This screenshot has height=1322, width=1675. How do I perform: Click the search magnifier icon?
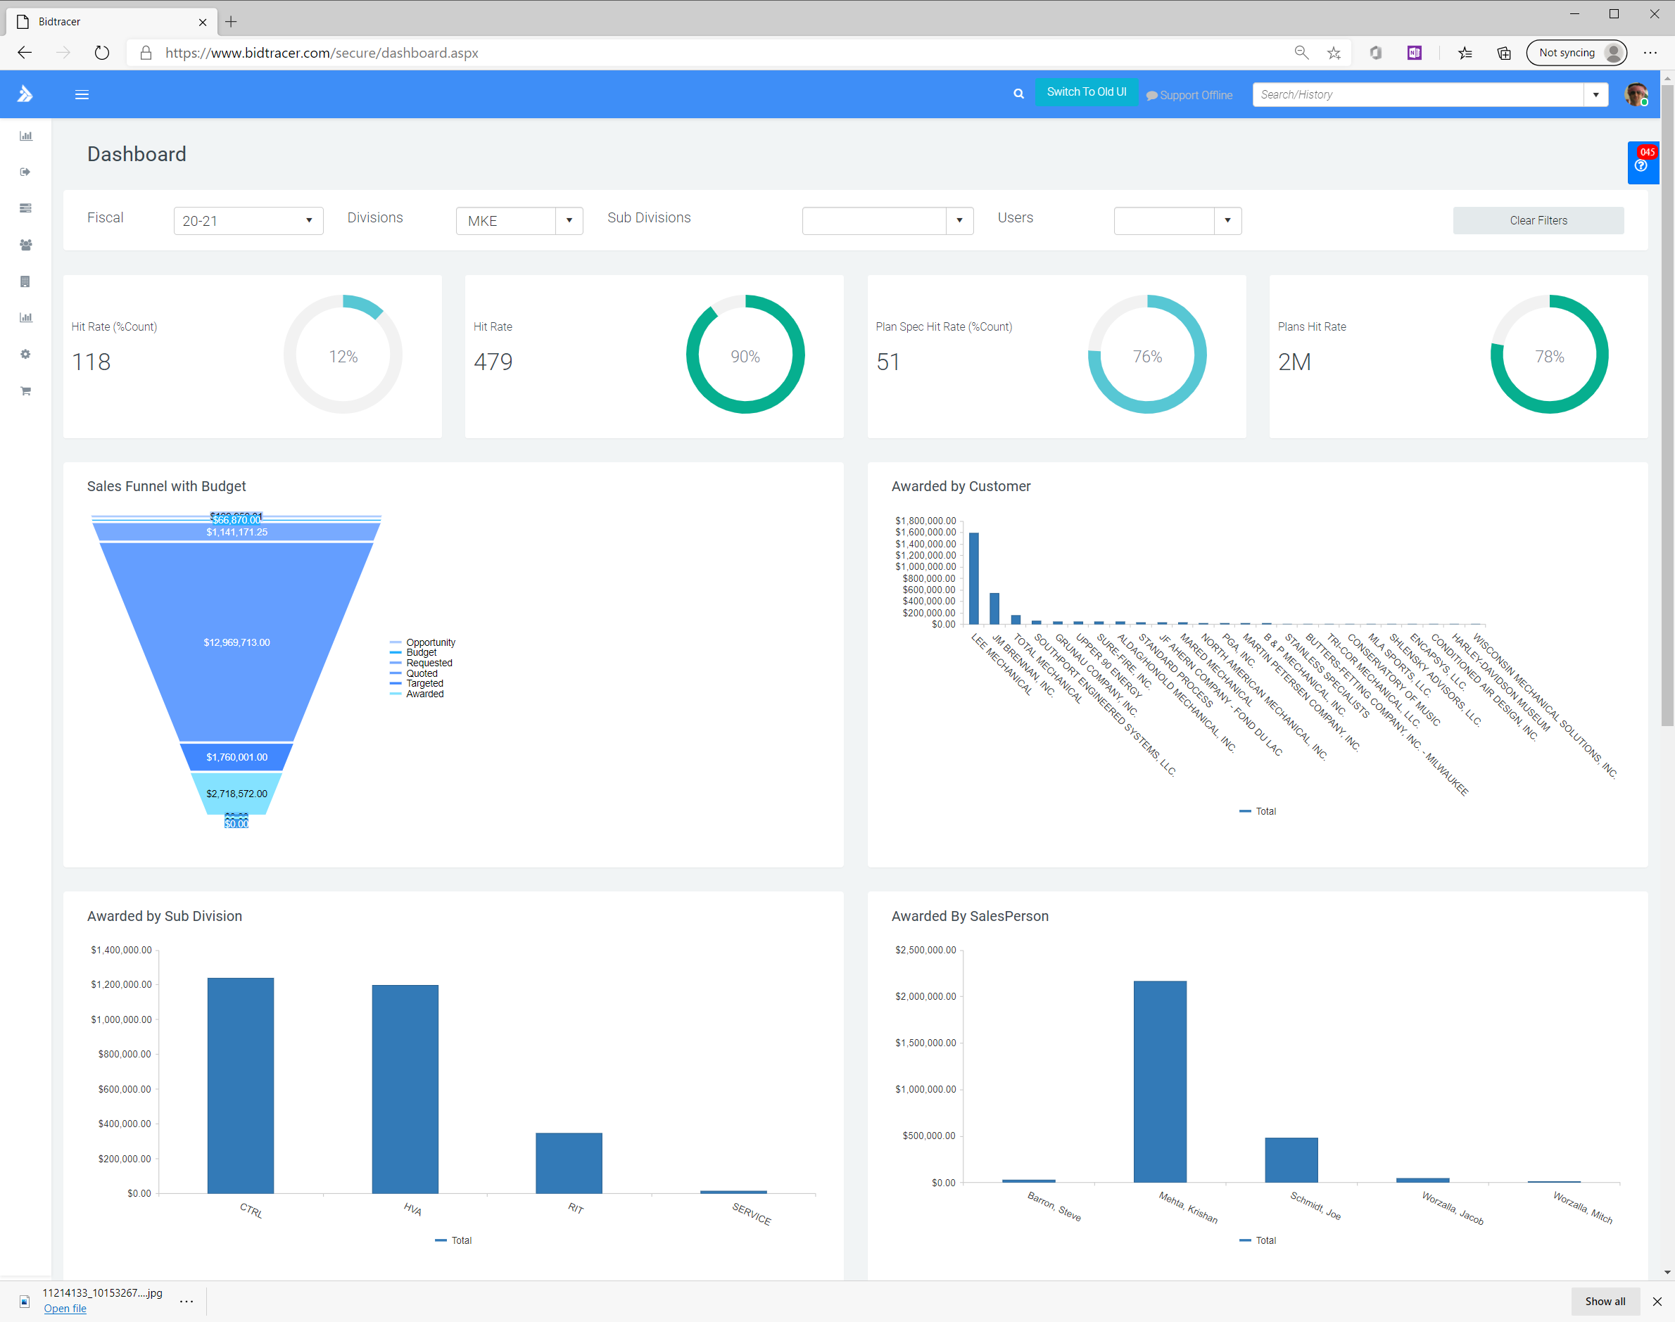tap(1018, 94)
